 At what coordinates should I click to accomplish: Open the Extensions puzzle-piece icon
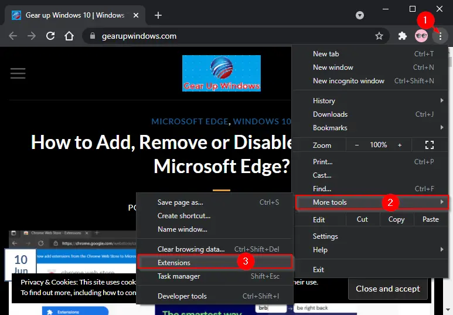(x=402, y=36)
